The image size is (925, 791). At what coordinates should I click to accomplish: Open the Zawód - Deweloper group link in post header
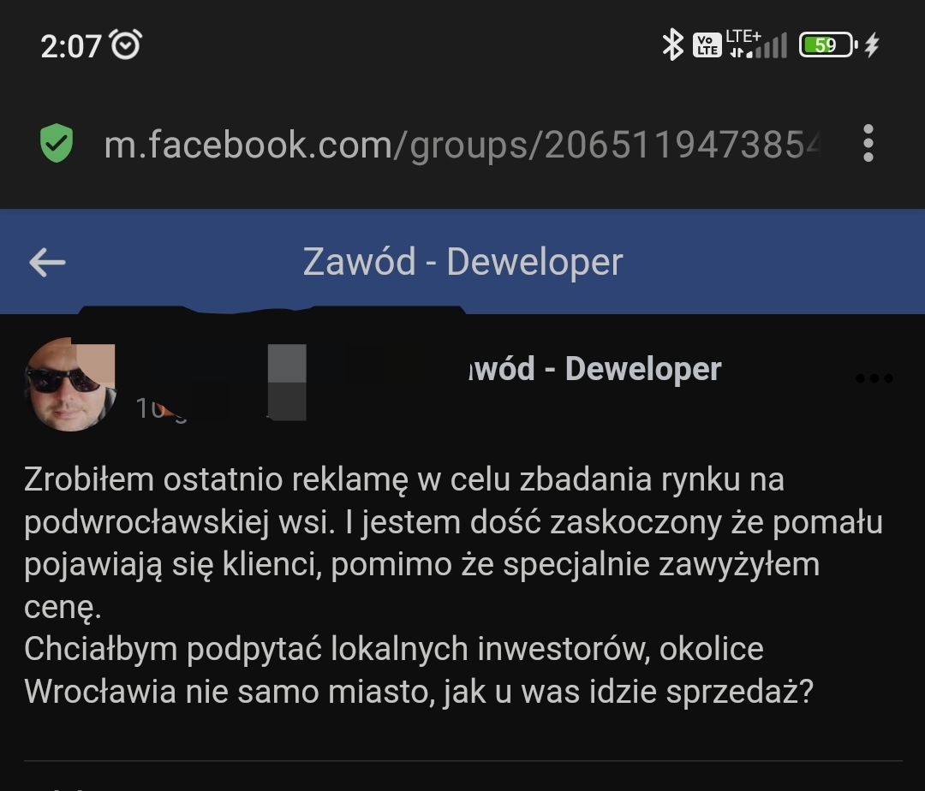point(594,369)
